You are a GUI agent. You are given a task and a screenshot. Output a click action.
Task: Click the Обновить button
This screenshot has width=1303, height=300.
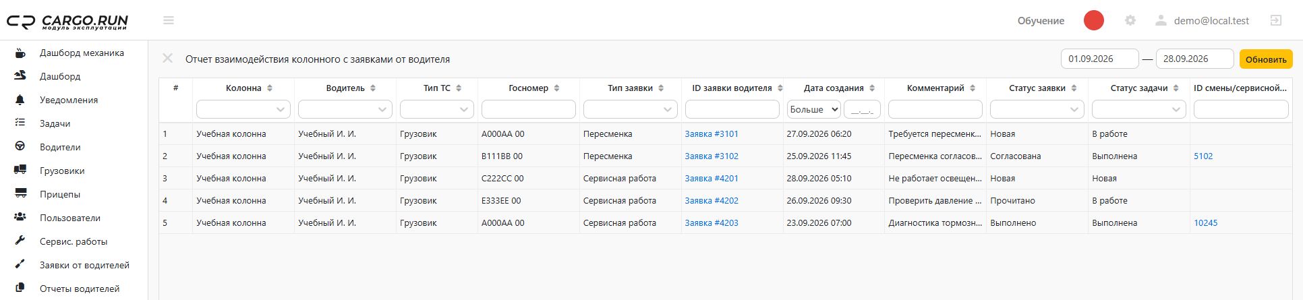click(1266, 59)
